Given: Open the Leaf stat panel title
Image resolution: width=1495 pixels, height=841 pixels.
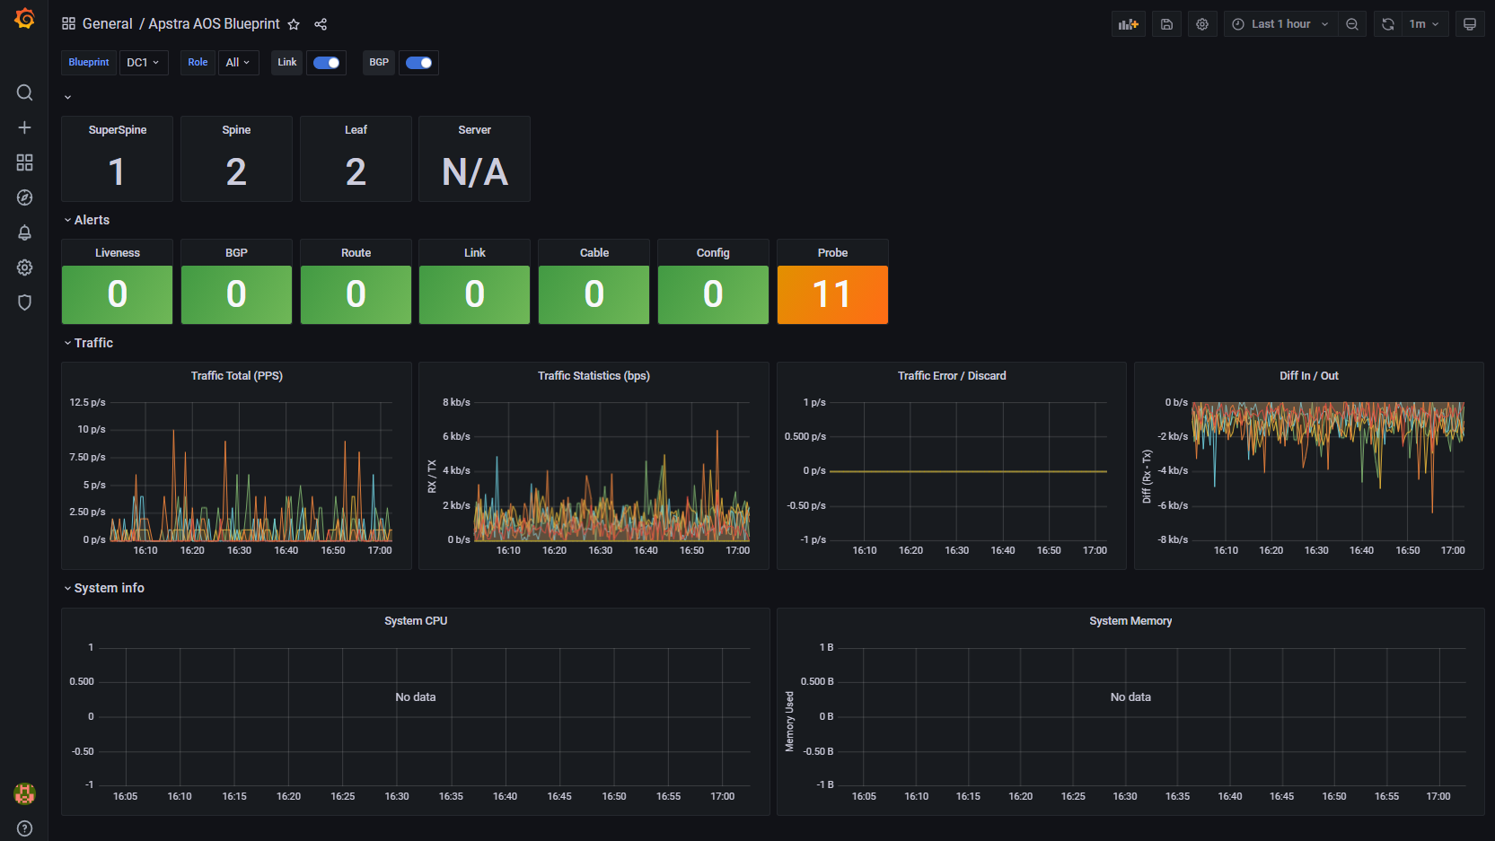Looking at the screenshot, I should [356, 130].
